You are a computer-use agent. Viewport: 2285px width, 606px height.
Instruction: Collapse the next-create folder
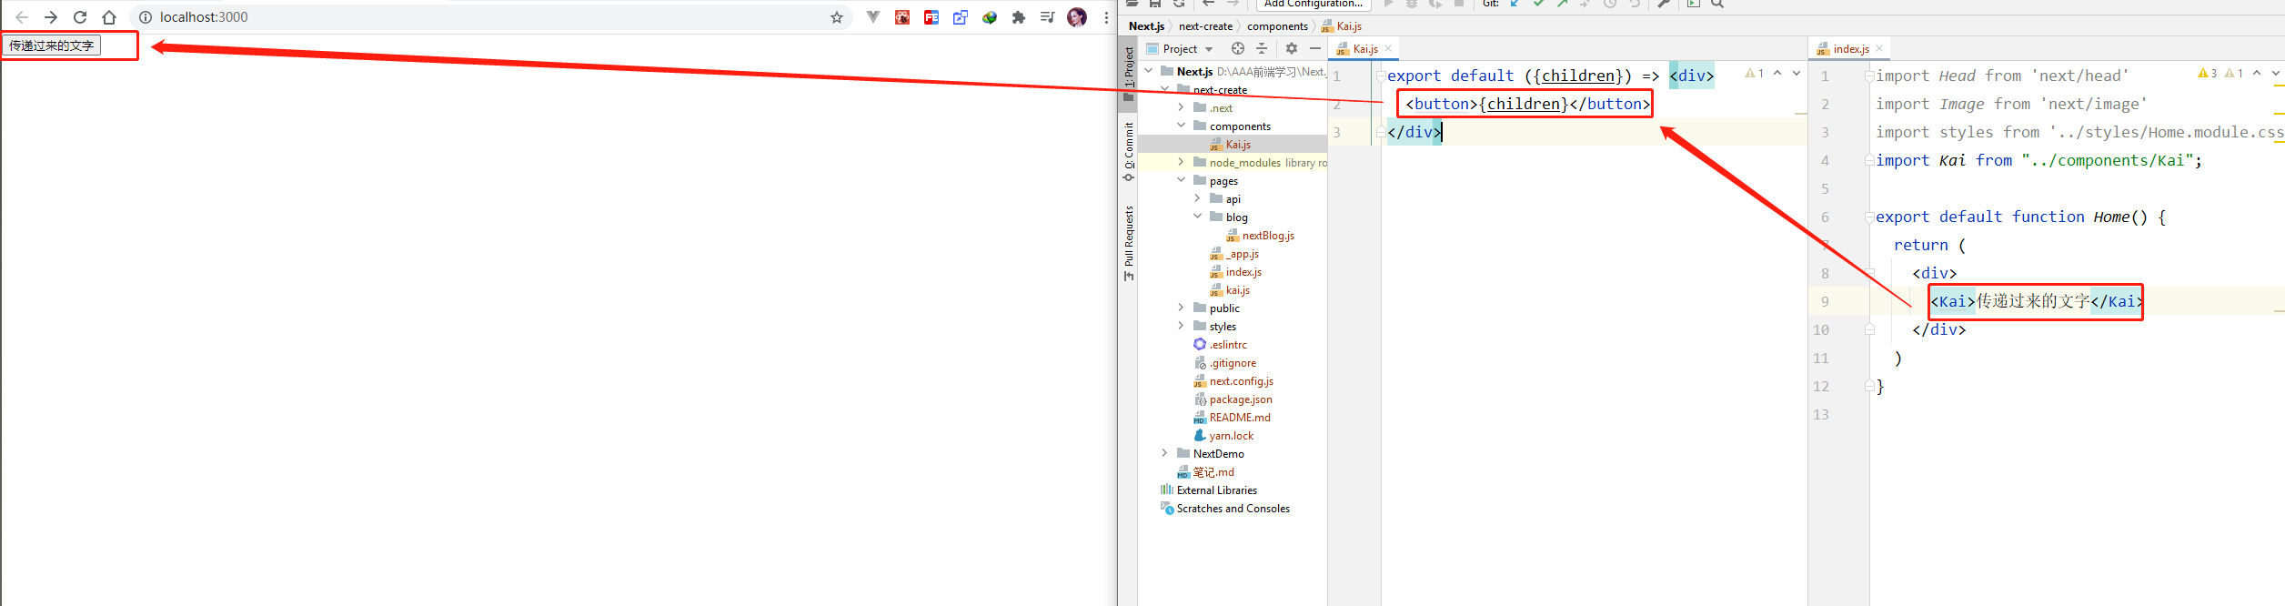tap(1165, 89)
